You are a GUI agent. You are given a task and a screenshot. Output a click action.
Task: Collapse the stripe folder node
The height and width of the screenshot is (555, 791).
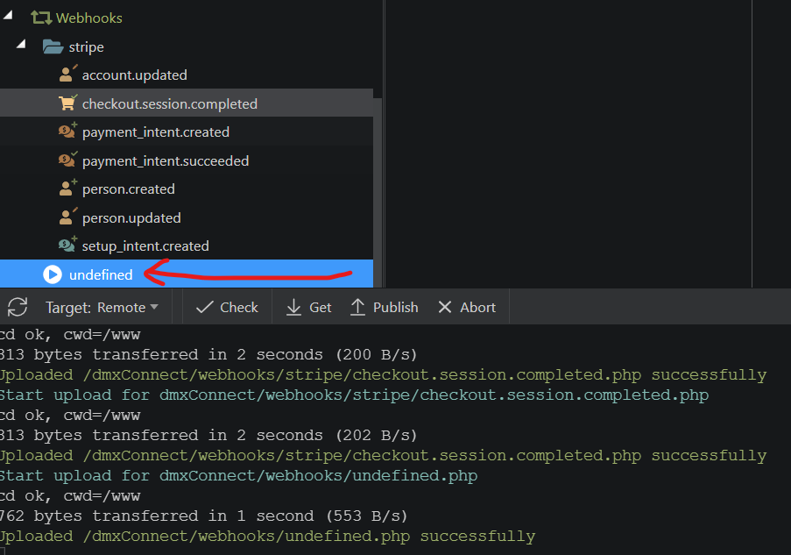21,45
